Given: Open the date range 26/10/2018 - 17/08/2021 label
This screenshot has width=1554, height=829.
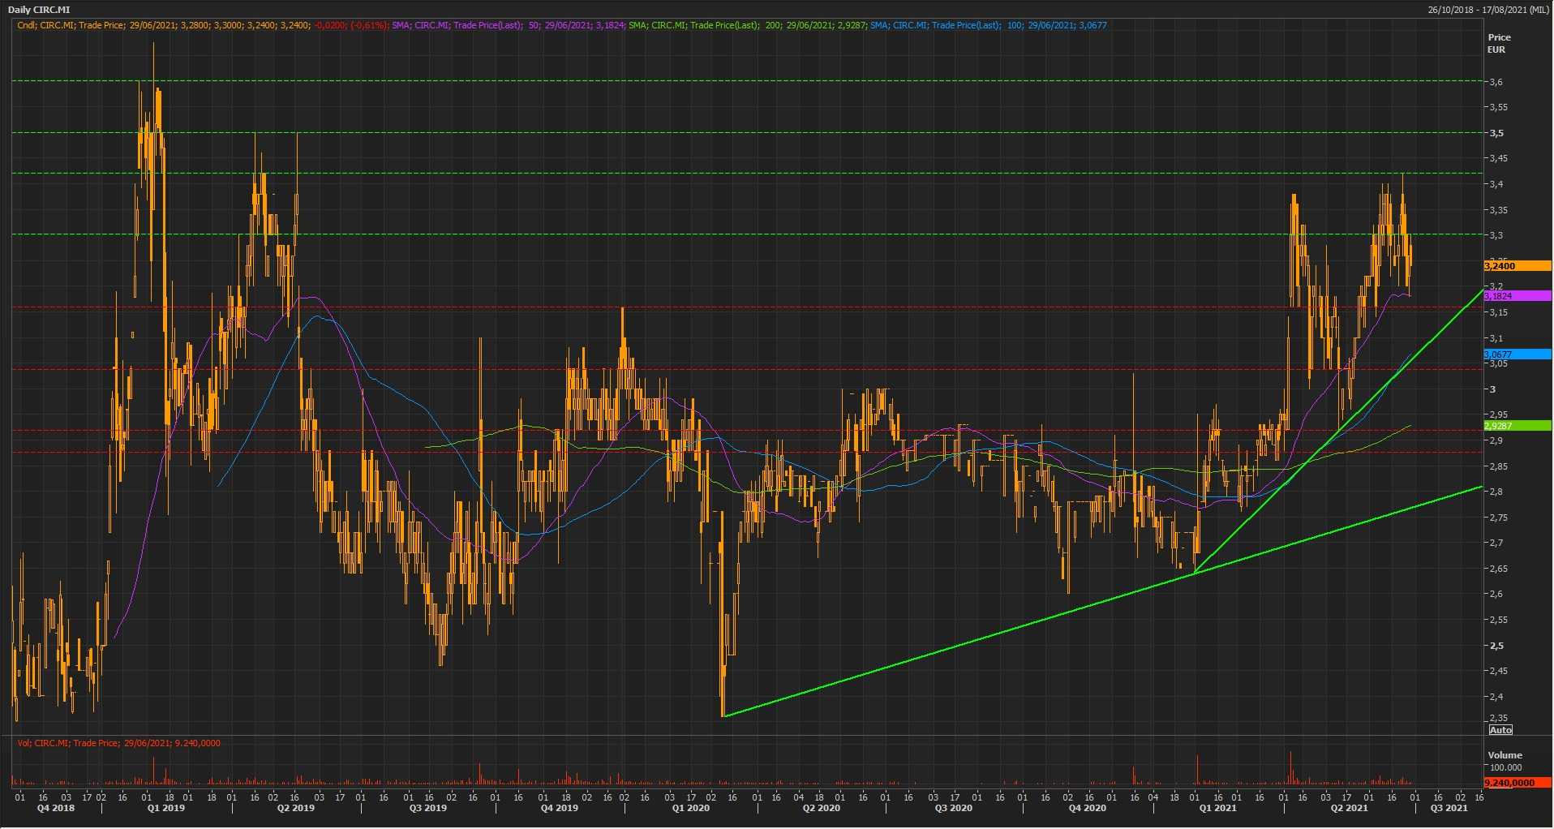Looking at the screenshot, I should 1489,10.
